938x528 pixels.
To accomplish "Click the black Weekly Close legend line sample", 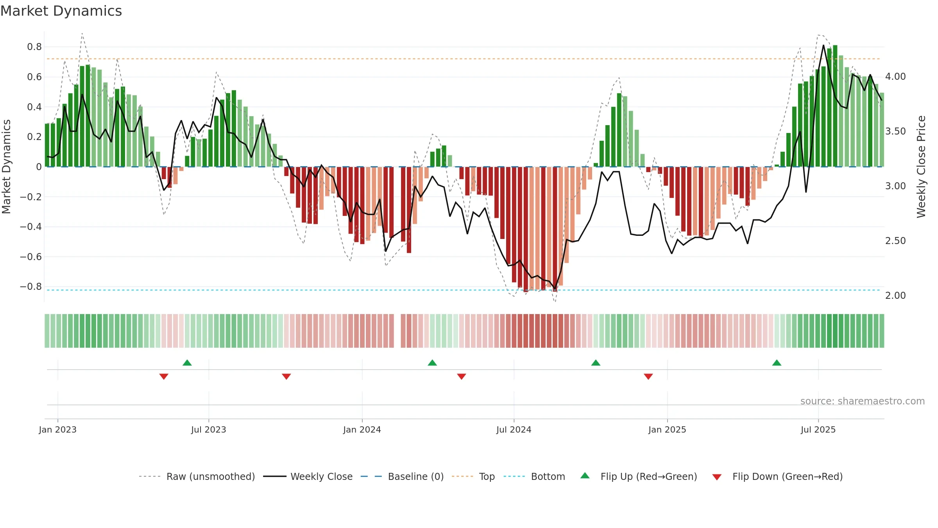I will 275,476.
